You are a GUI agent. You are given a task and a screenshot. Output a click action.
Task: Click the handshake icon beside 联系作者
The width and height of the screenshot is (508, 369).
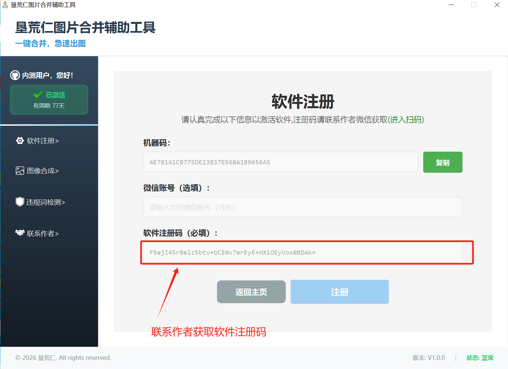click(x=20, y=233)
